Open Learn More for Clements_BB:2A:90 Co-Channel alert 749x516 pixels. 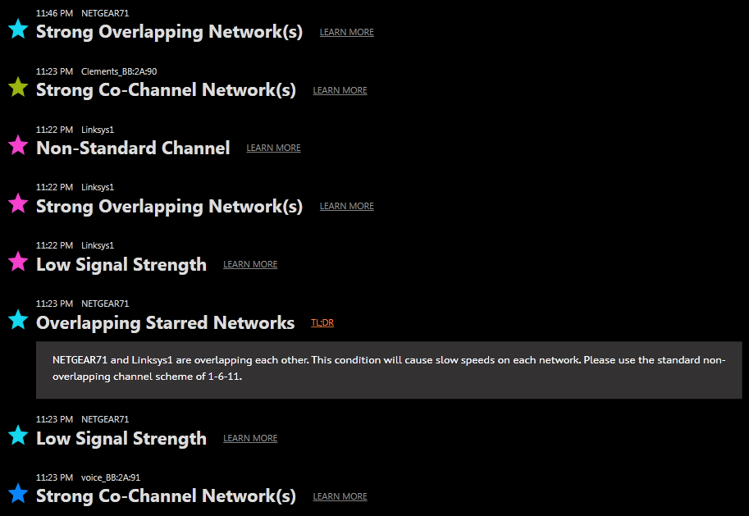click(340, 91)
